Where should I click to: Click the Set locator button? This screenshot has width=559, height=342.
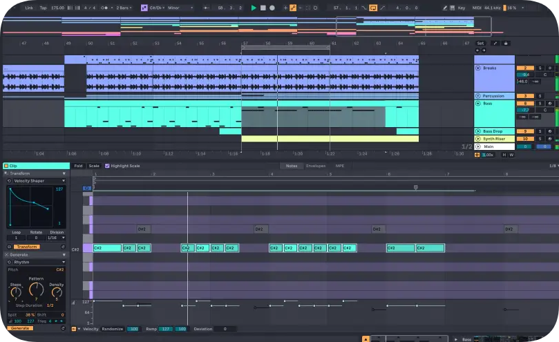point(480,43)
